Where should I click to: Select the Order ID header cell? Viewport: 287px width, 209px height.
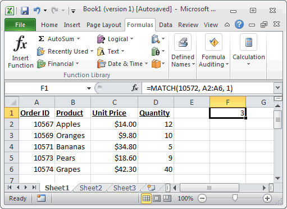37,113
